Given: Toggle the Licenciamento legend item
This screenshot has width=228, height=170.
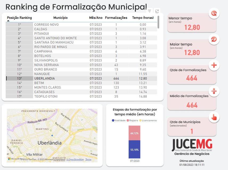Looking at the screenshot, I should click(148, 120).
